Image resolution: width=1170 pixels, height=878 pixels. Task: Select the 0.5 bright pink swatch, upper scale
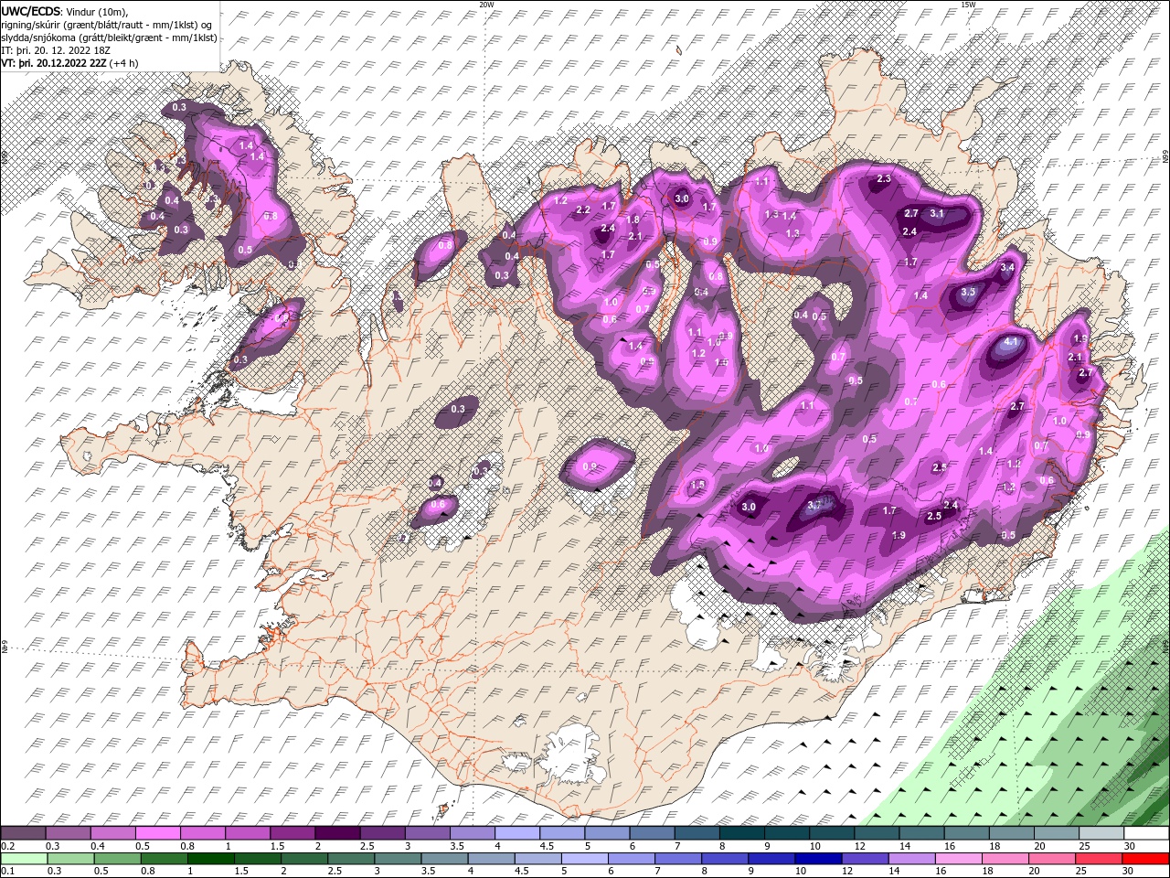157,833
